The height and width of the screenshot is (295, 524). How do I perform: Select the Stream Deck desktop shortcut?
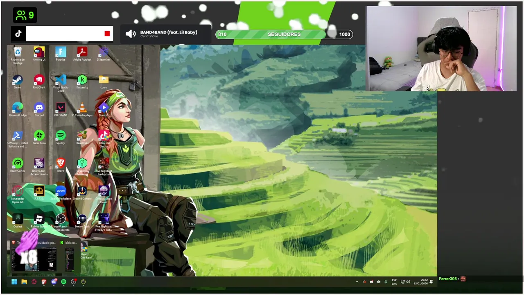coord(82,221)
